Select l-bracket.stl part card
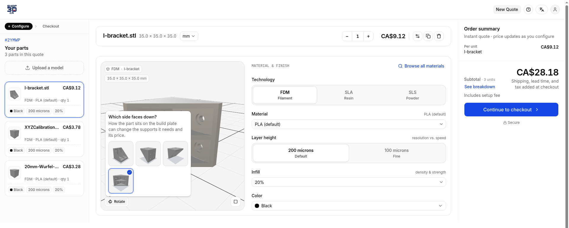Screen dimensions: 569x228 (x=44, y=100)
